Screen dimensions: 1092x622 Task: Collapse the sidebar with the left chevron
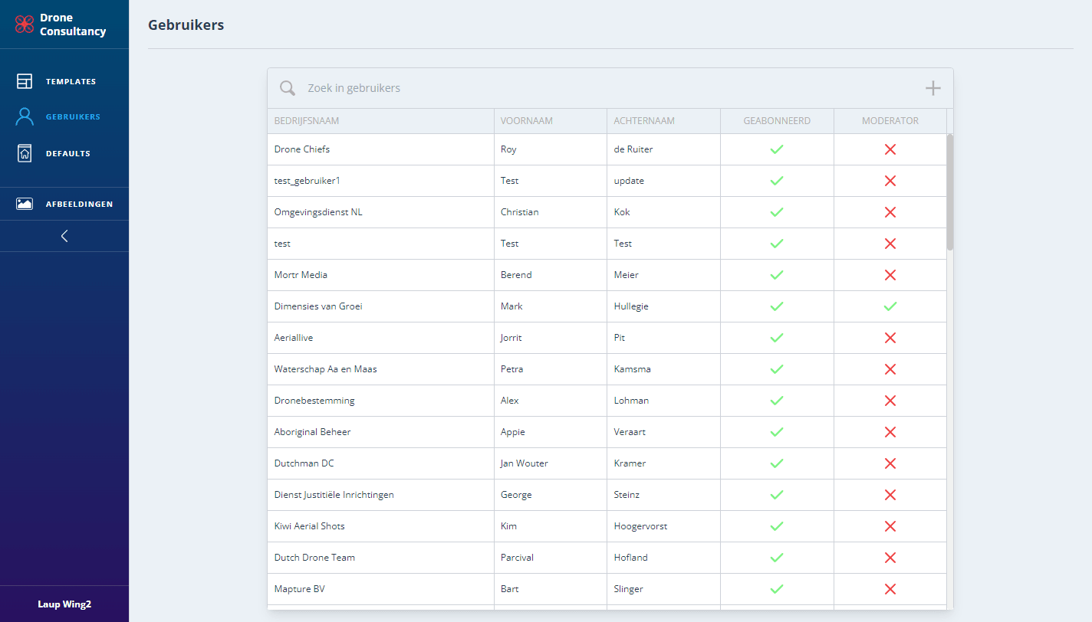[64, 236]
